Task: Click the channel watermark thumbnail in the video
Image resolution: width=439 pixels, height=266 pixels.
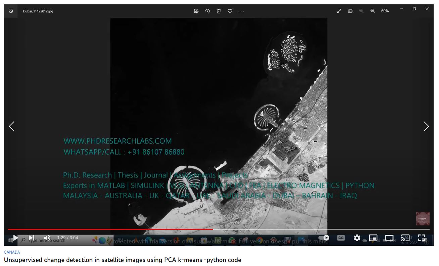Action: 423,218
